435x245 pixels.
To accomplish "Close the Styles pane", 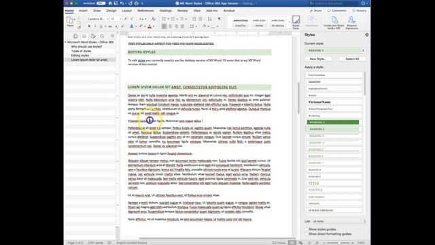I will point(367,35).
